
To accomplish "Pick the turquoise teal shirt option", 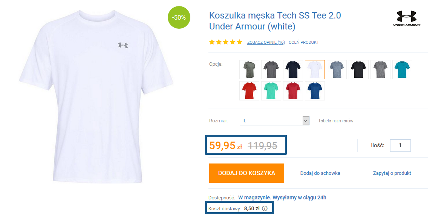I will [402, 69].
